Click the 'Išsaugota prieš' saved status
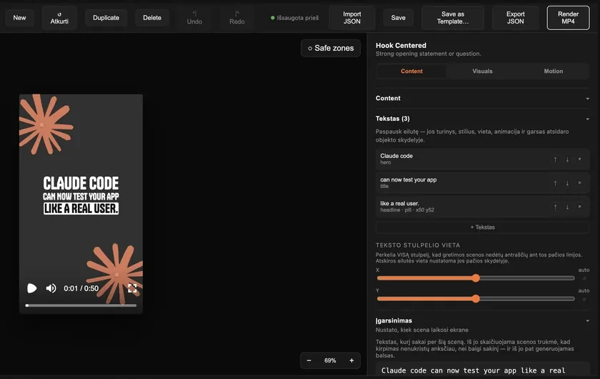This screenshot has width=600, height=379. 294,18
